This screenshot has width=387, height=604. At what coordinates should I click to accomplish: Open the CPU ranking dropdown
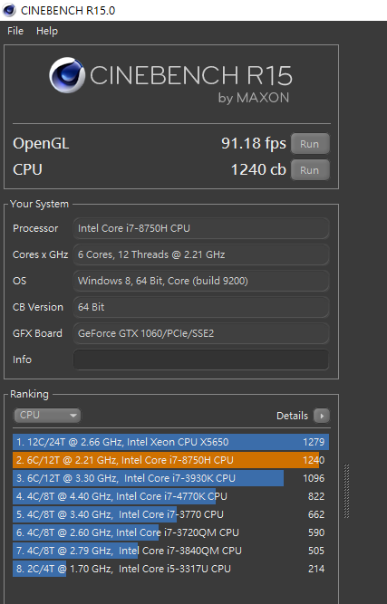[x=47, y=416]
